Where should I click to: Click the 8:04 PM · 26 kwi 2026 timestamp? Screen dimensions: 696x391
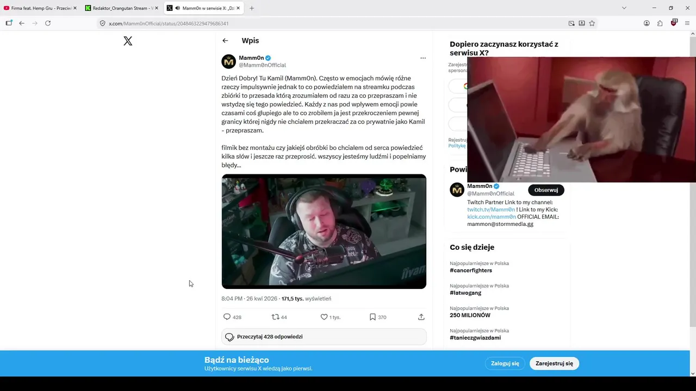249,299
